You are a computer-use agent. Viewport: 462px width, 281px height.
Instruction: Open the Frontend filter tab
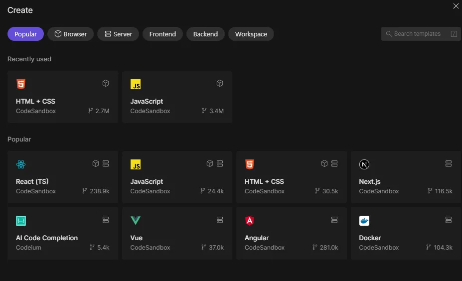point(162,34)
